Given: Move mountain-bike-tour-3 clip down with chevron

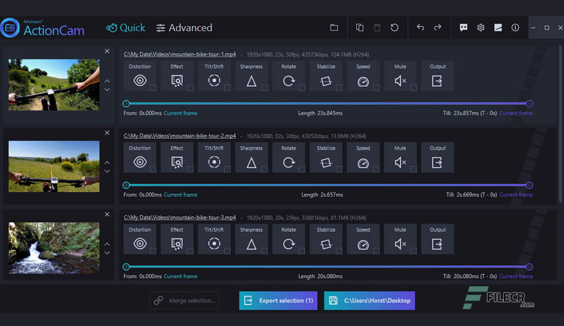Looking at the screenshot, I should click(107, 253).
